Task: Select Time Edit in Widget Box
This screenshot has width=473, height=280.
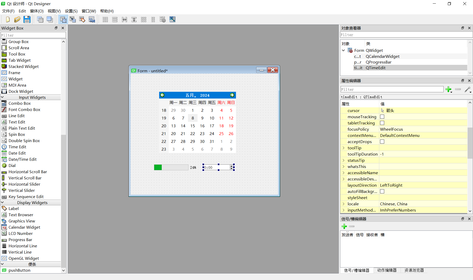Action: click(x=17, y=147)
